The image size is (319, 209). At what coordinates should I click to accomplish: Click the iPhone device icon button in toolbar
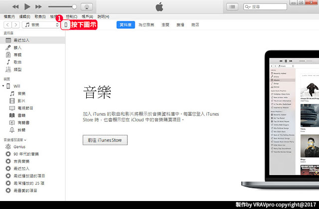pos(66,25)
